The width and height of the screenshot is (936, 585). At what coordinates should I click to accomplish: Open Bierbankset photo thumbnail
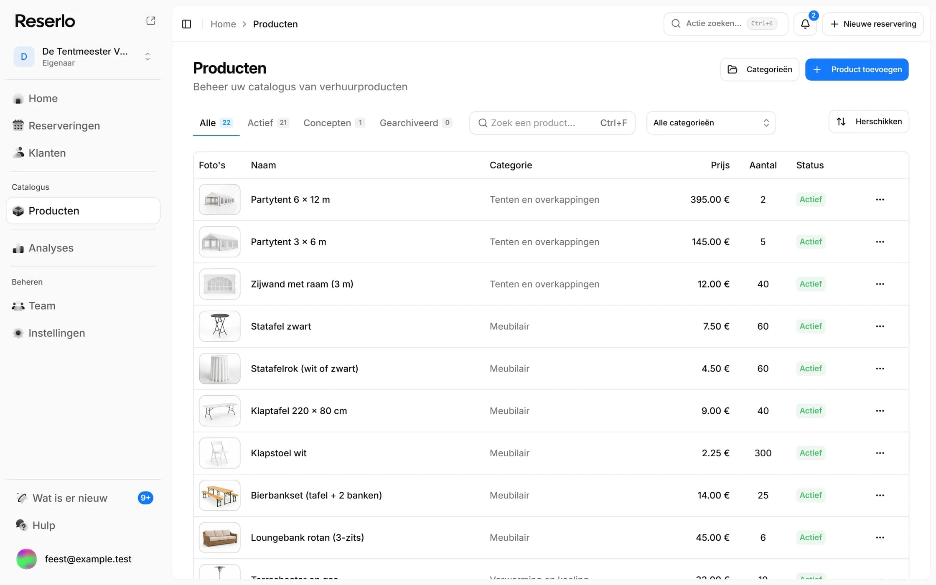[219, 495]
